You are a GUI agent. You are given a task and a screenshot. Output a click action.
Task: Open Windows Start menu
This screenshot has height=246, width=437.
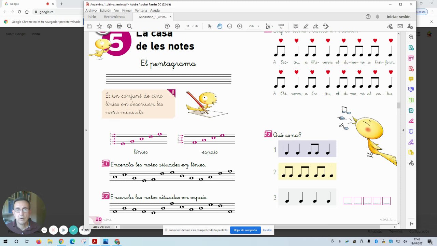click(x=5, y=242)
